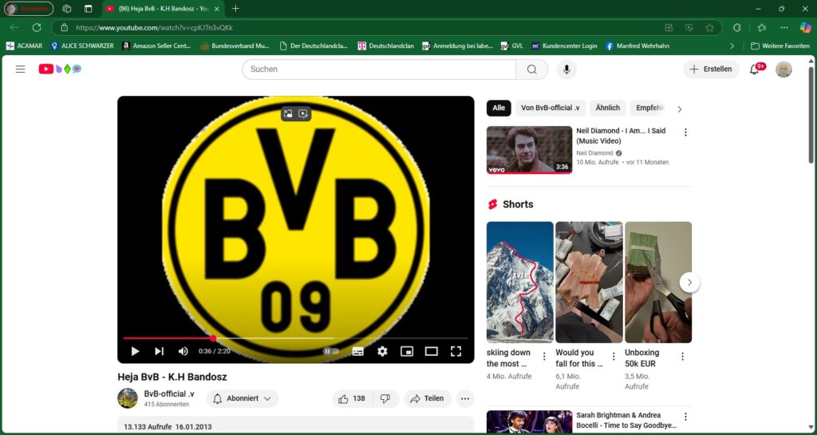Open the Abonniert subscription dropdown
Image resolution: width=817 pixels, height=435 pixels.
coord(243,398)
